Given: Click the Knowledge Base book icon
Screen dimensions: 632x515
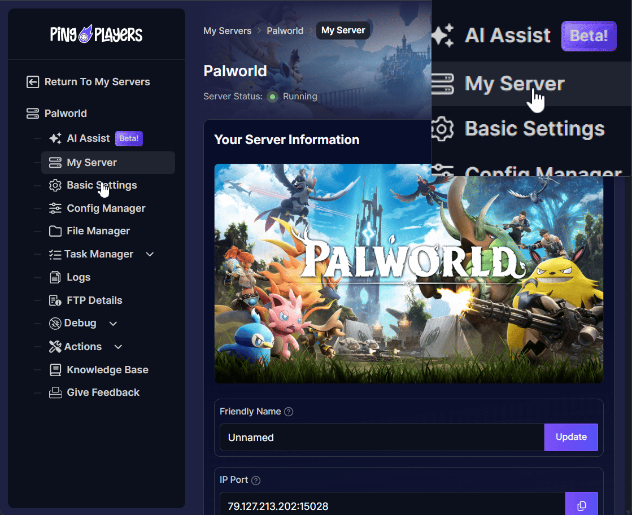Looking at the screenshot, I should (x=55, y=369).
